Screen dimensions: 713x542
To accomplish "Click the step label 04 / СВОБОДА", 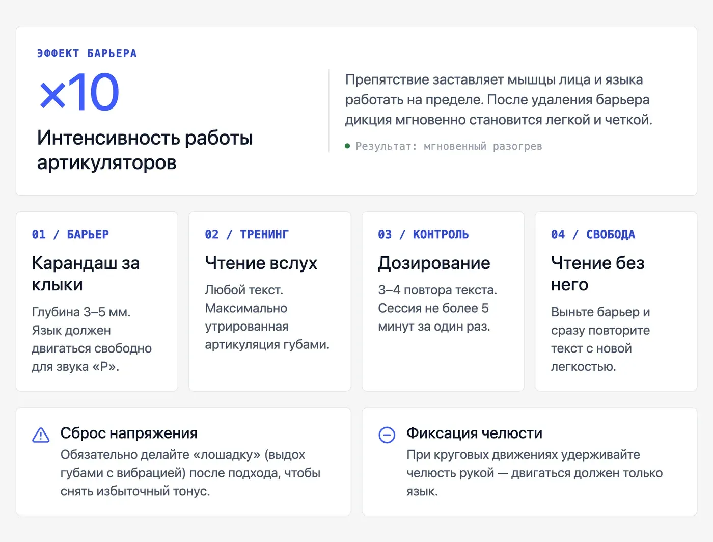I will (593, 234).
